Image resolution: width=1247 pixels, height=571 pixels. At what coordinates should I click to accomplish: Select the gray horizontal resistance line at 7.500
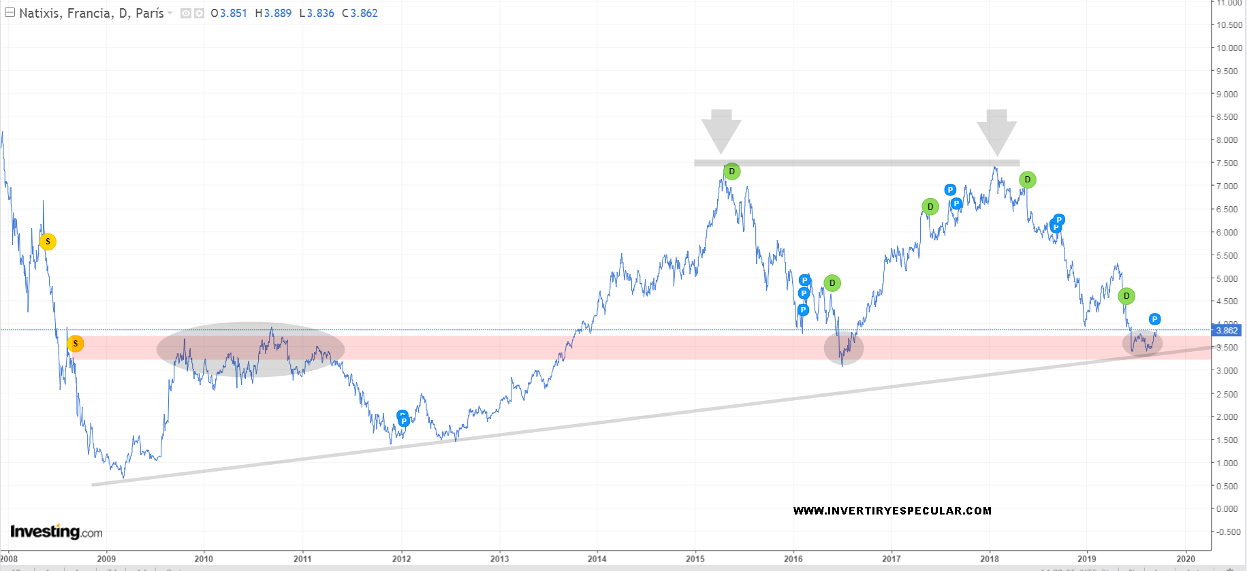coord(856,163)
